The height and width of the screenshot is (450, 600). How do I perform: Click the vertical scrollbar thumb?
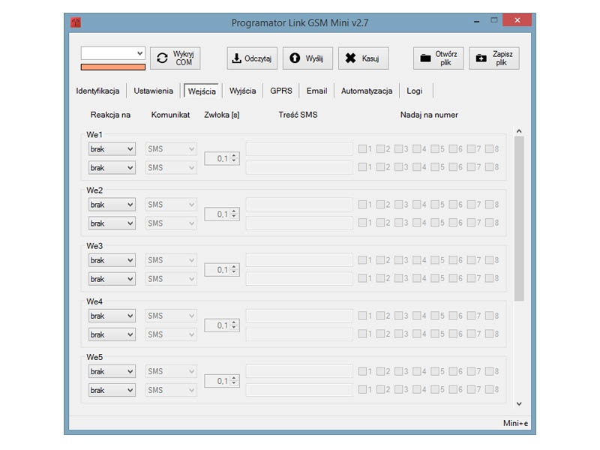point(519,218)
